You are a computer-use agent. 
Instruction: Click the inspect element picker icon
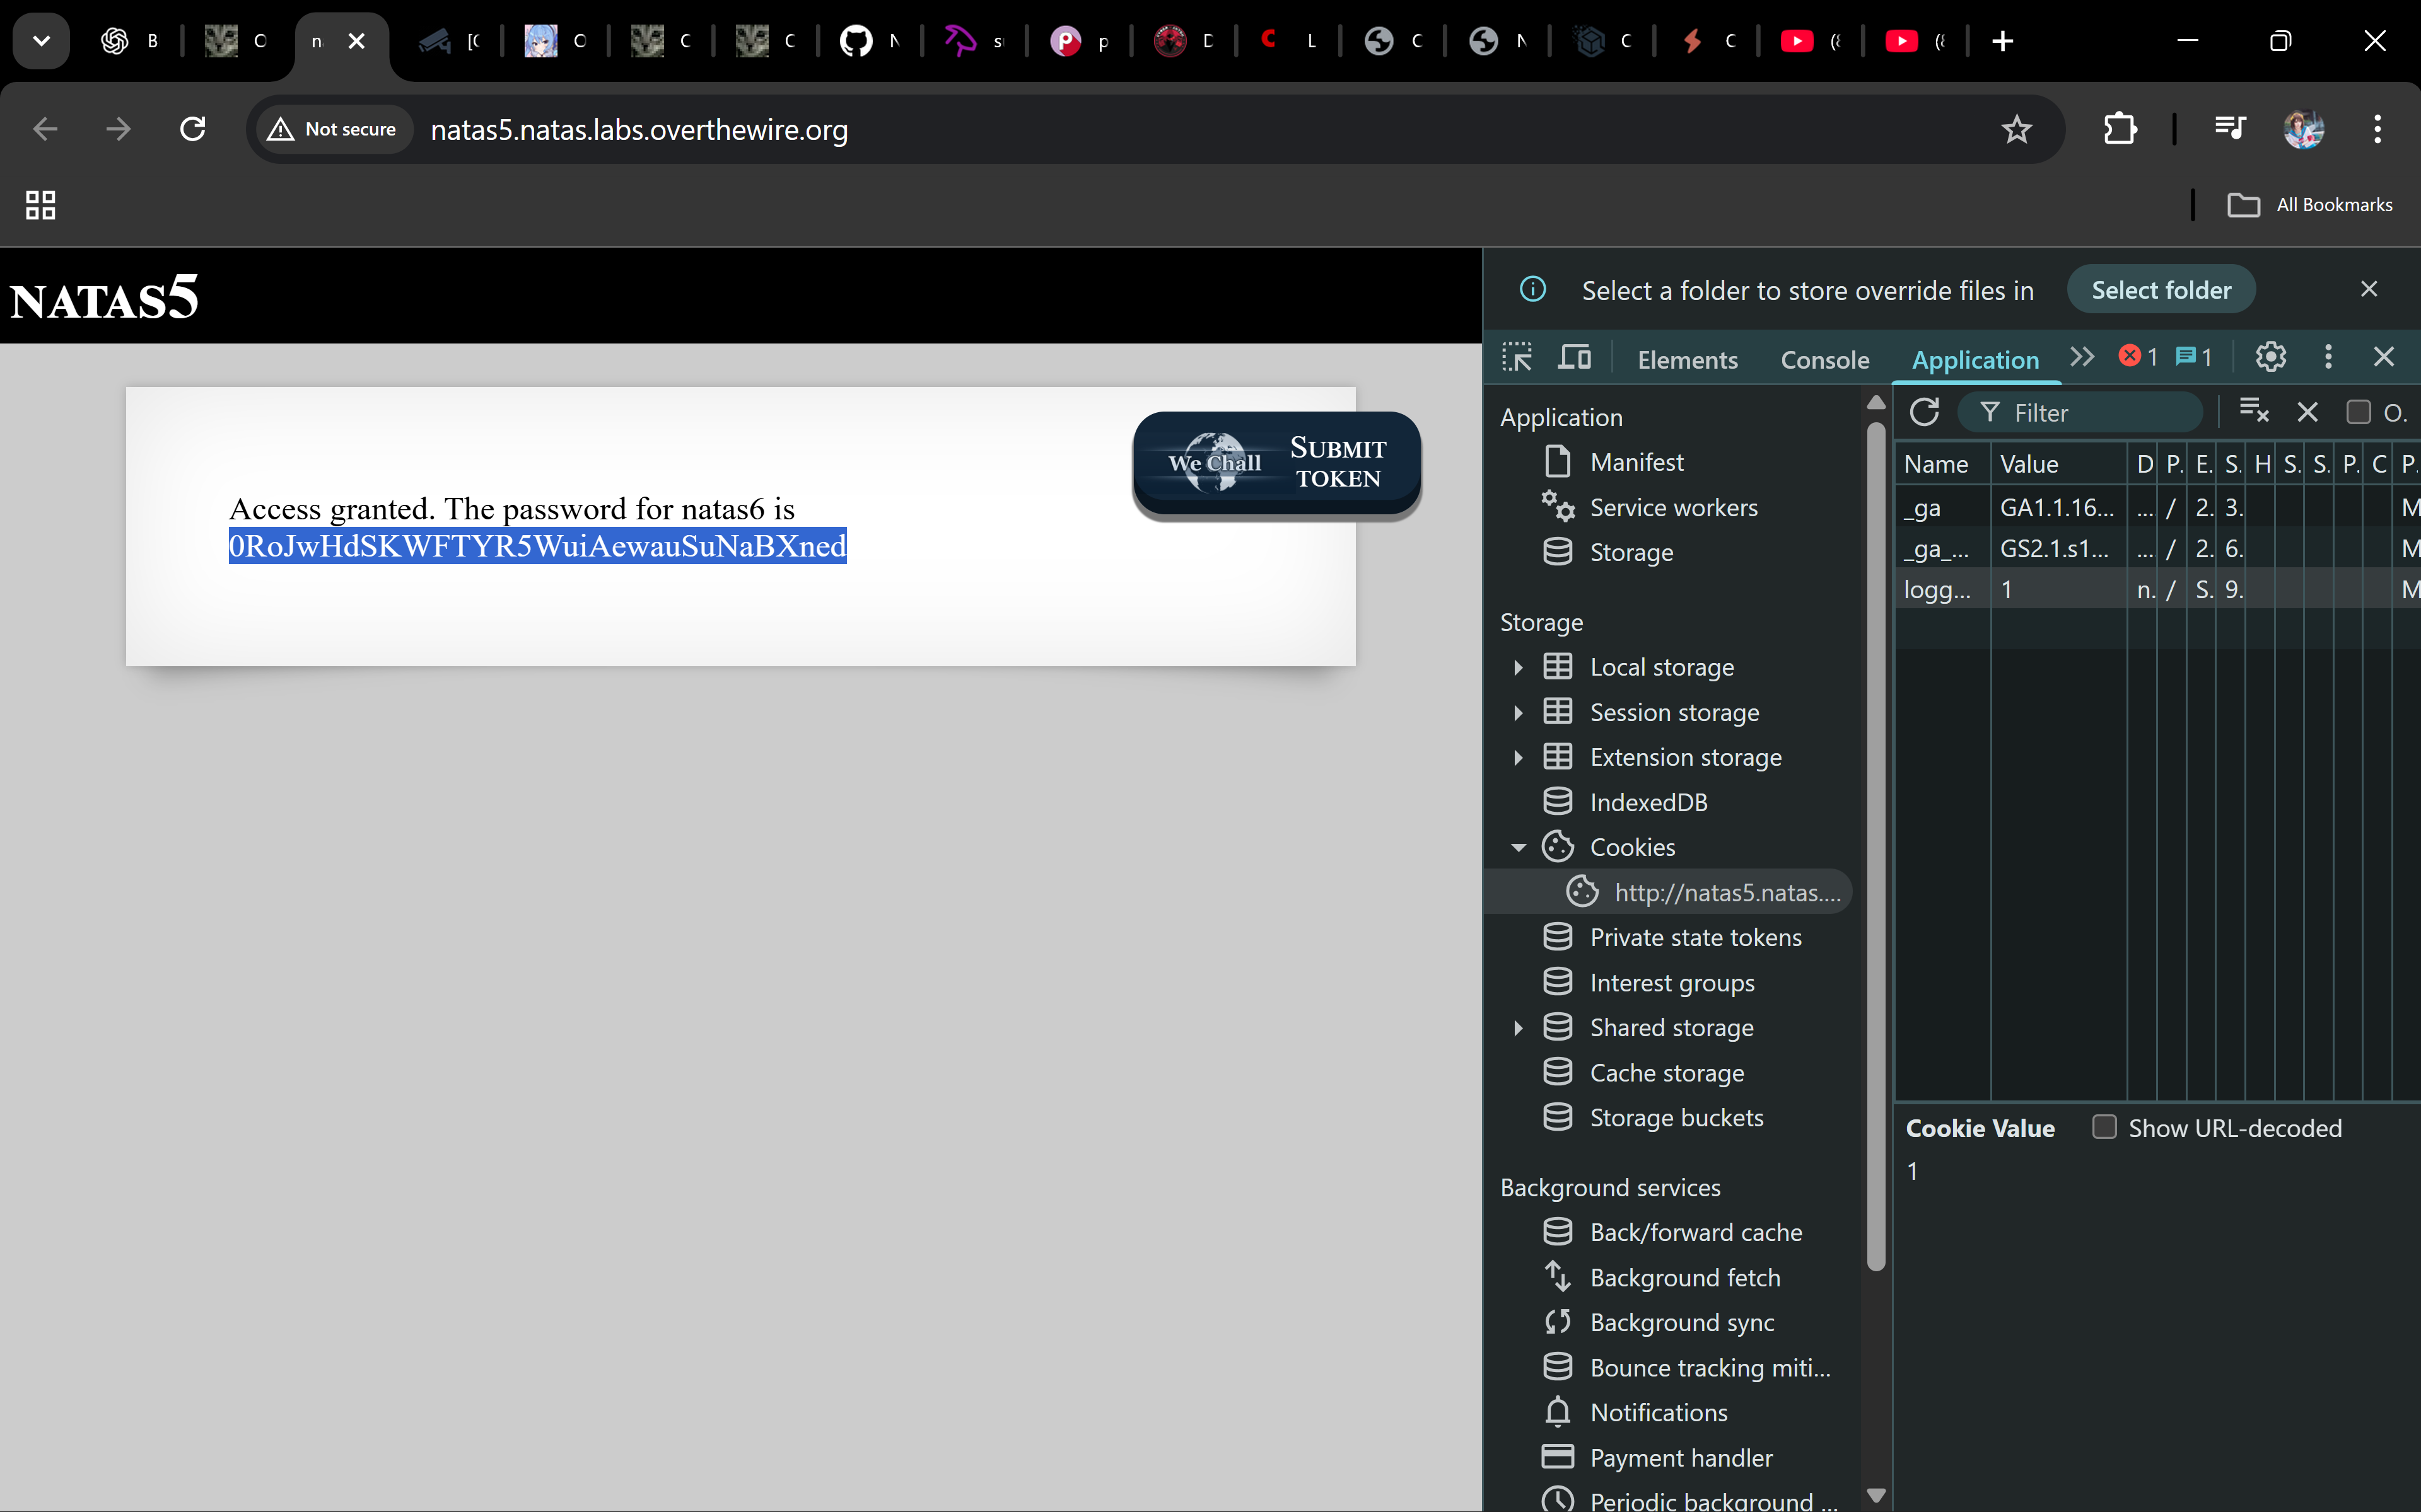(x=1517, y=357)
